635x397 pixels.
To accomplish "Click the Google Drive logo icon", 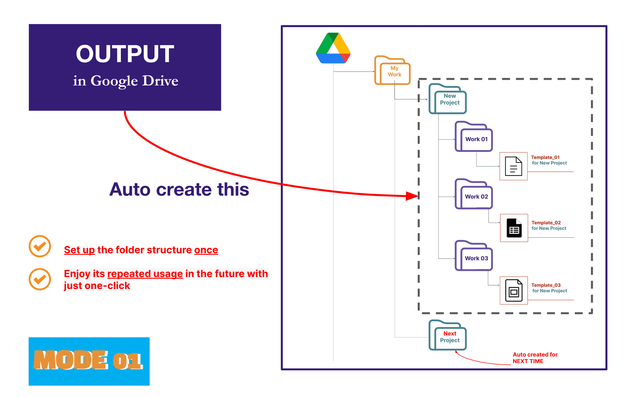I will 333,48.
